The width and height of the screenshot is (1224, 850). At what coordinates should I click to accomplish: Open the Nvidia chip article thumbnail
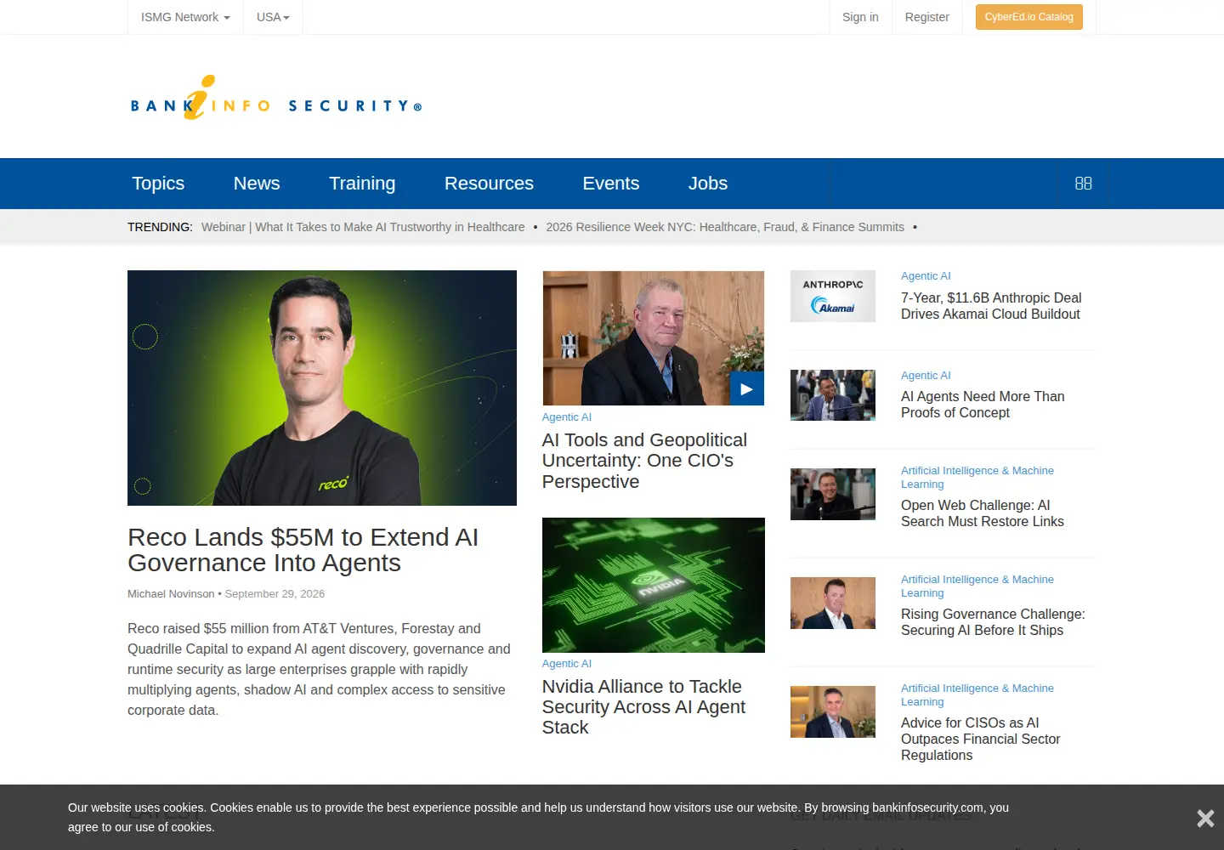click(x=654, y=585)
